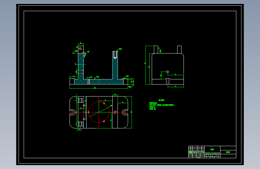Viewport: 260px width, 169px height.
Task: Select the red bolt-circle in the plan view
Action: coord(99,112)
